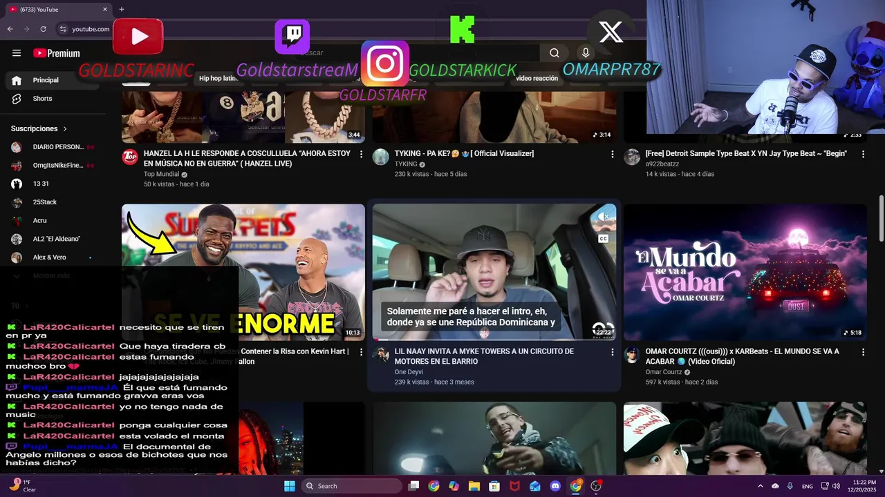885x497 pixels.
Task: Open TYKING channel avatar
Action: [x=381, y=157]
